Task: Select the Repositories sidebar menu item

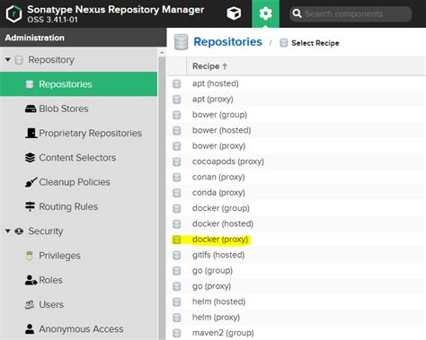Action: pyautogui.click(x=78, y=84)
